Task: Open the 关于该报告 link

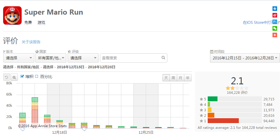Action: click(31, 42)
